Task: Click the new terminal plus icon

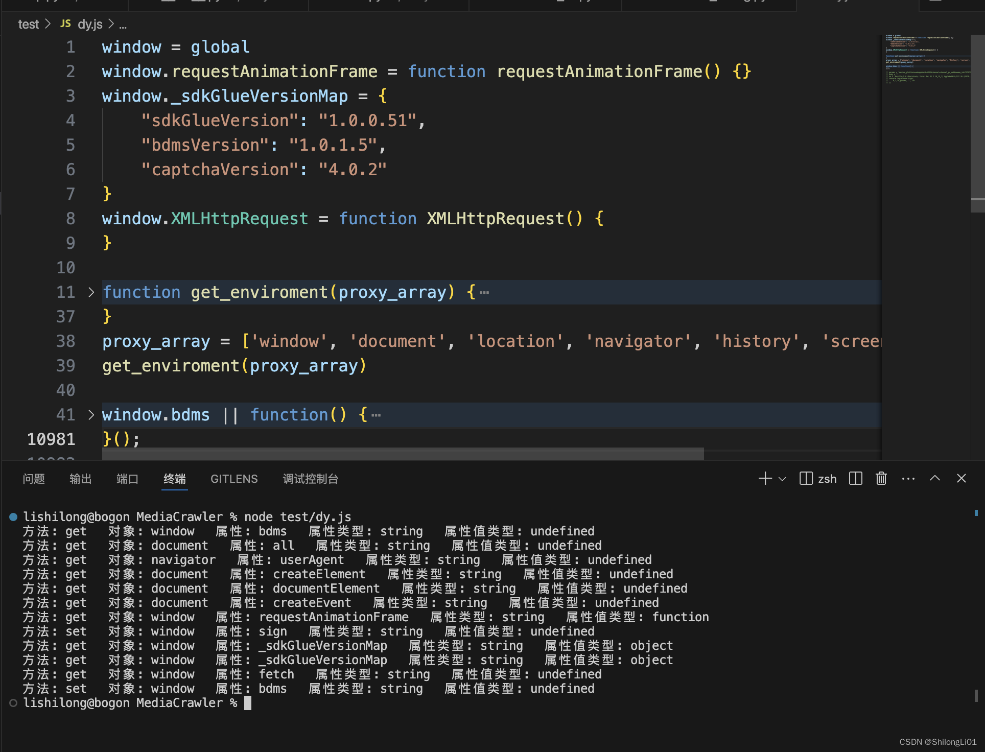Action: [x=765, y=479]
